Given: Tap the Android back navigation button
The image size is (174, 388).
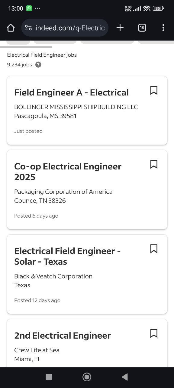Looking at the screenshot, I should 125,377.
